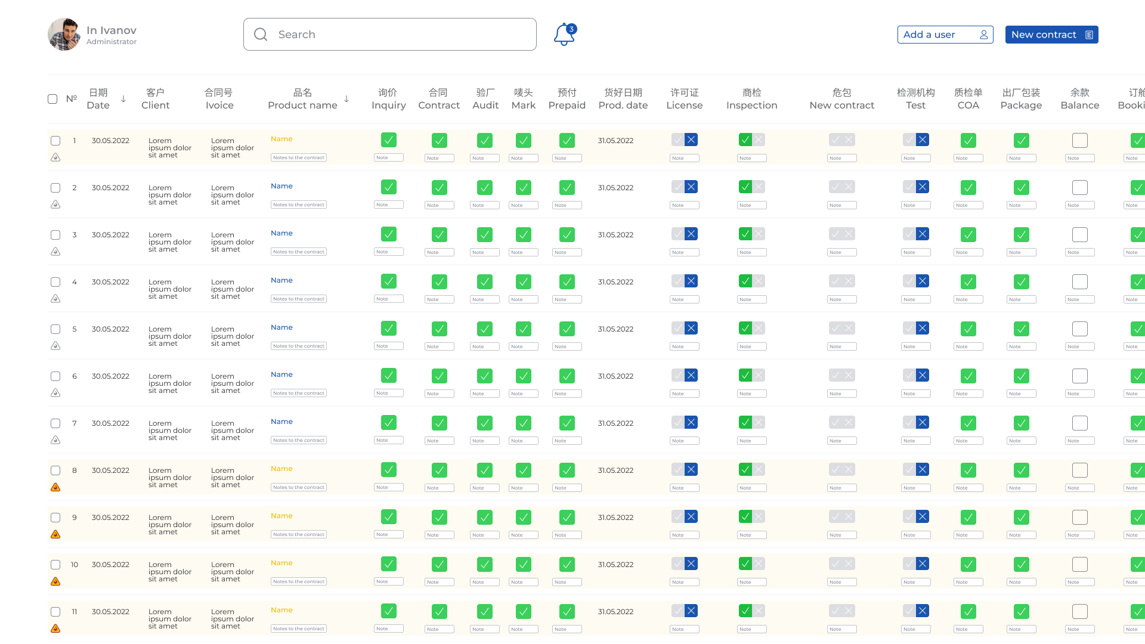The image size is (1145, 644).
Task: Click green Inspection check in row 3
Action: pyautogui.click(x=745, y=234)
